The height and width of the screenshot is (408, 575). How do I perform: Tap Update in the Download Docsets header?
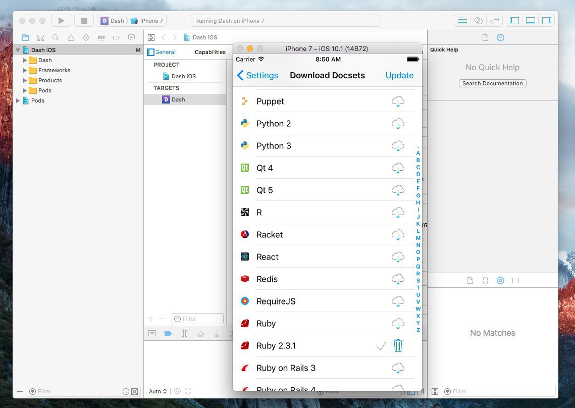click(399, 75)
